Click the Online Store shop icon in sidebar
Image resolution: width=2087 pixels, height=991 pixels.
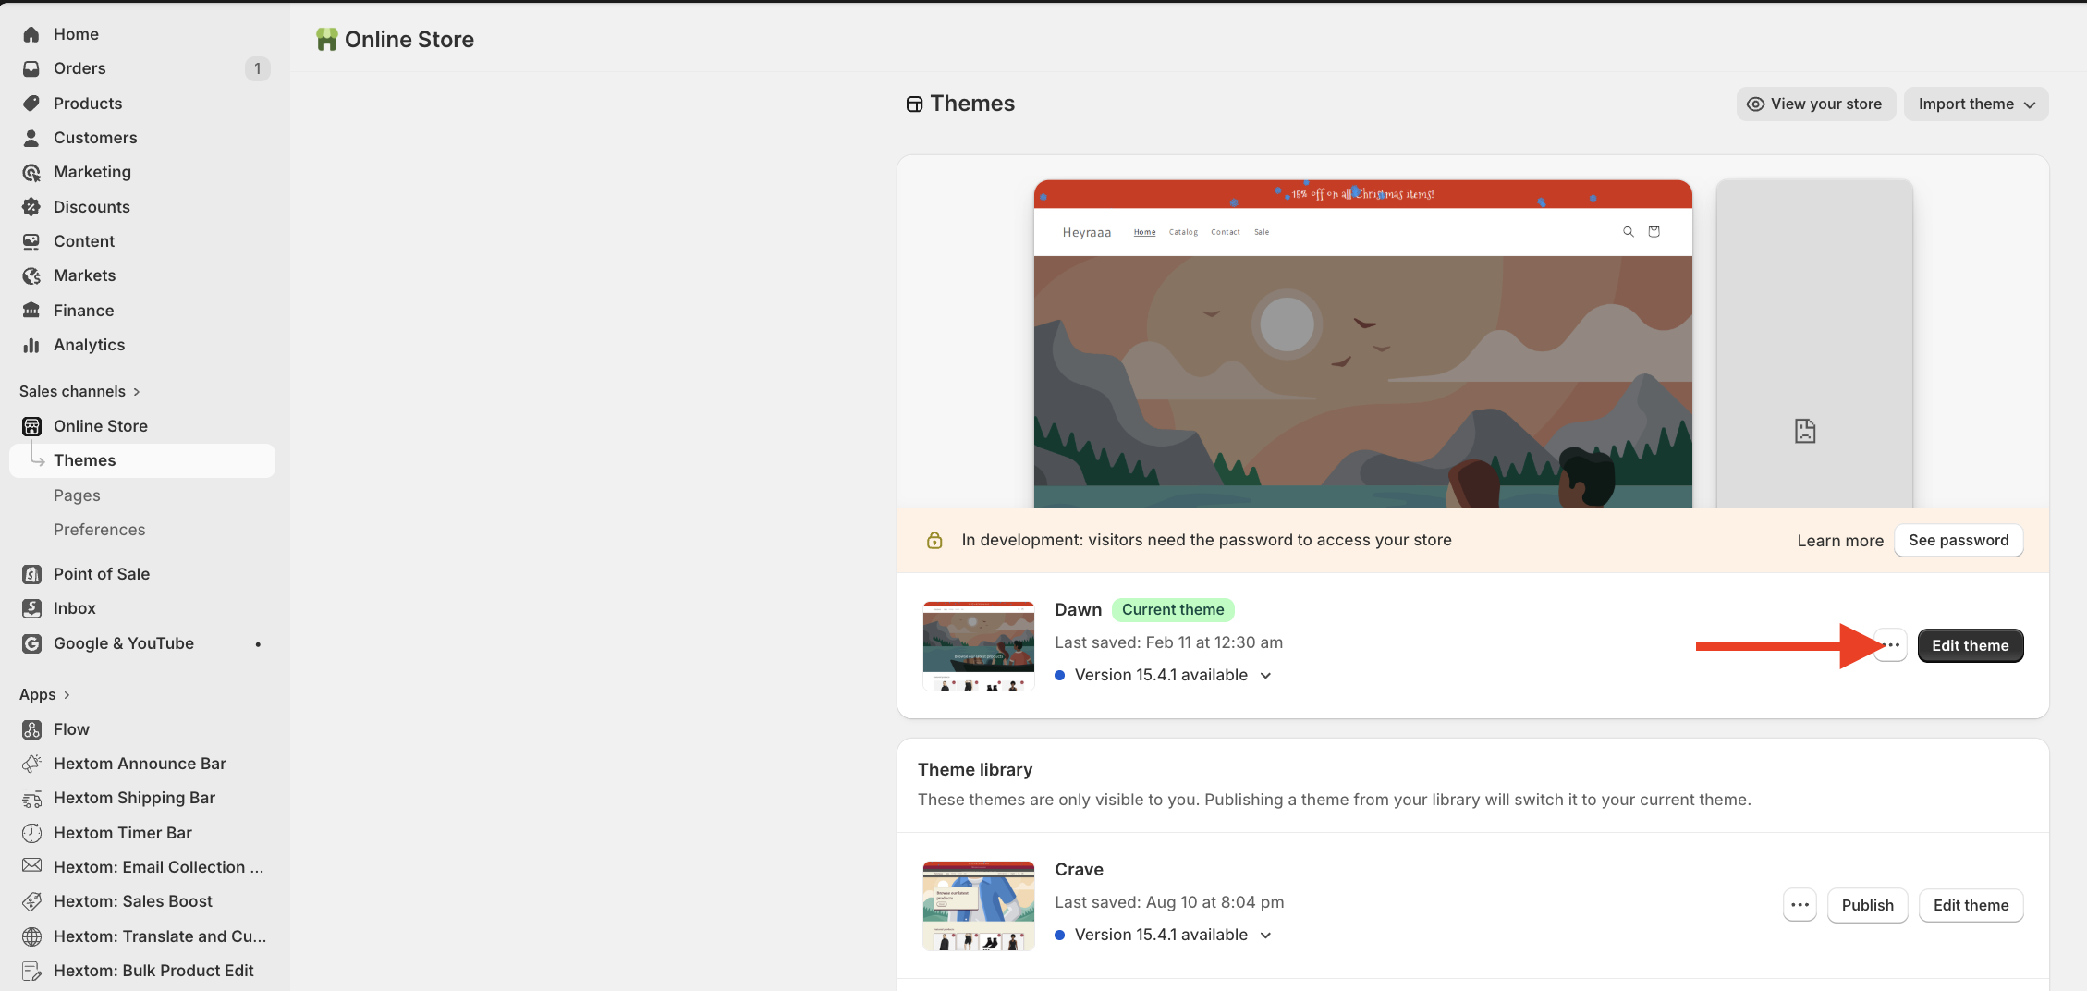point(31,426)
